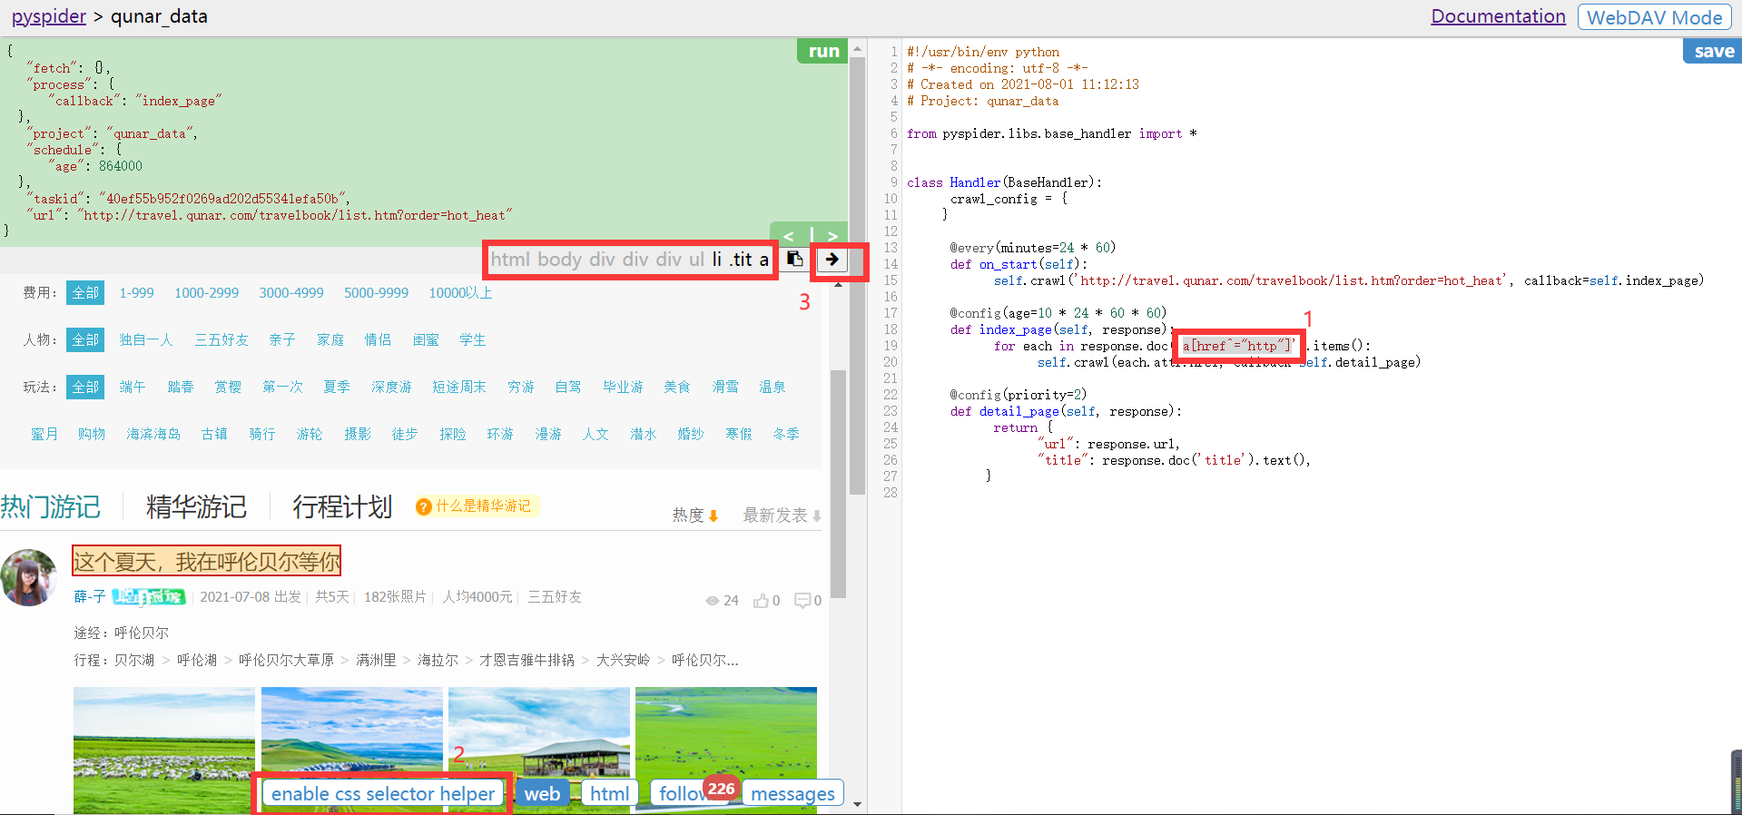Click the 226 badge on follows
1742x815 pixels.
coord(721,789)
